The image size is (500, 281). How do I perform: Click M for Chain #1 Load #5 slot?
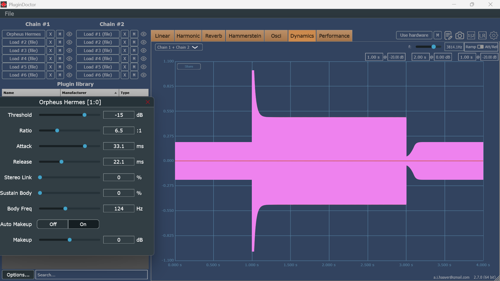[x=60, y=67]
